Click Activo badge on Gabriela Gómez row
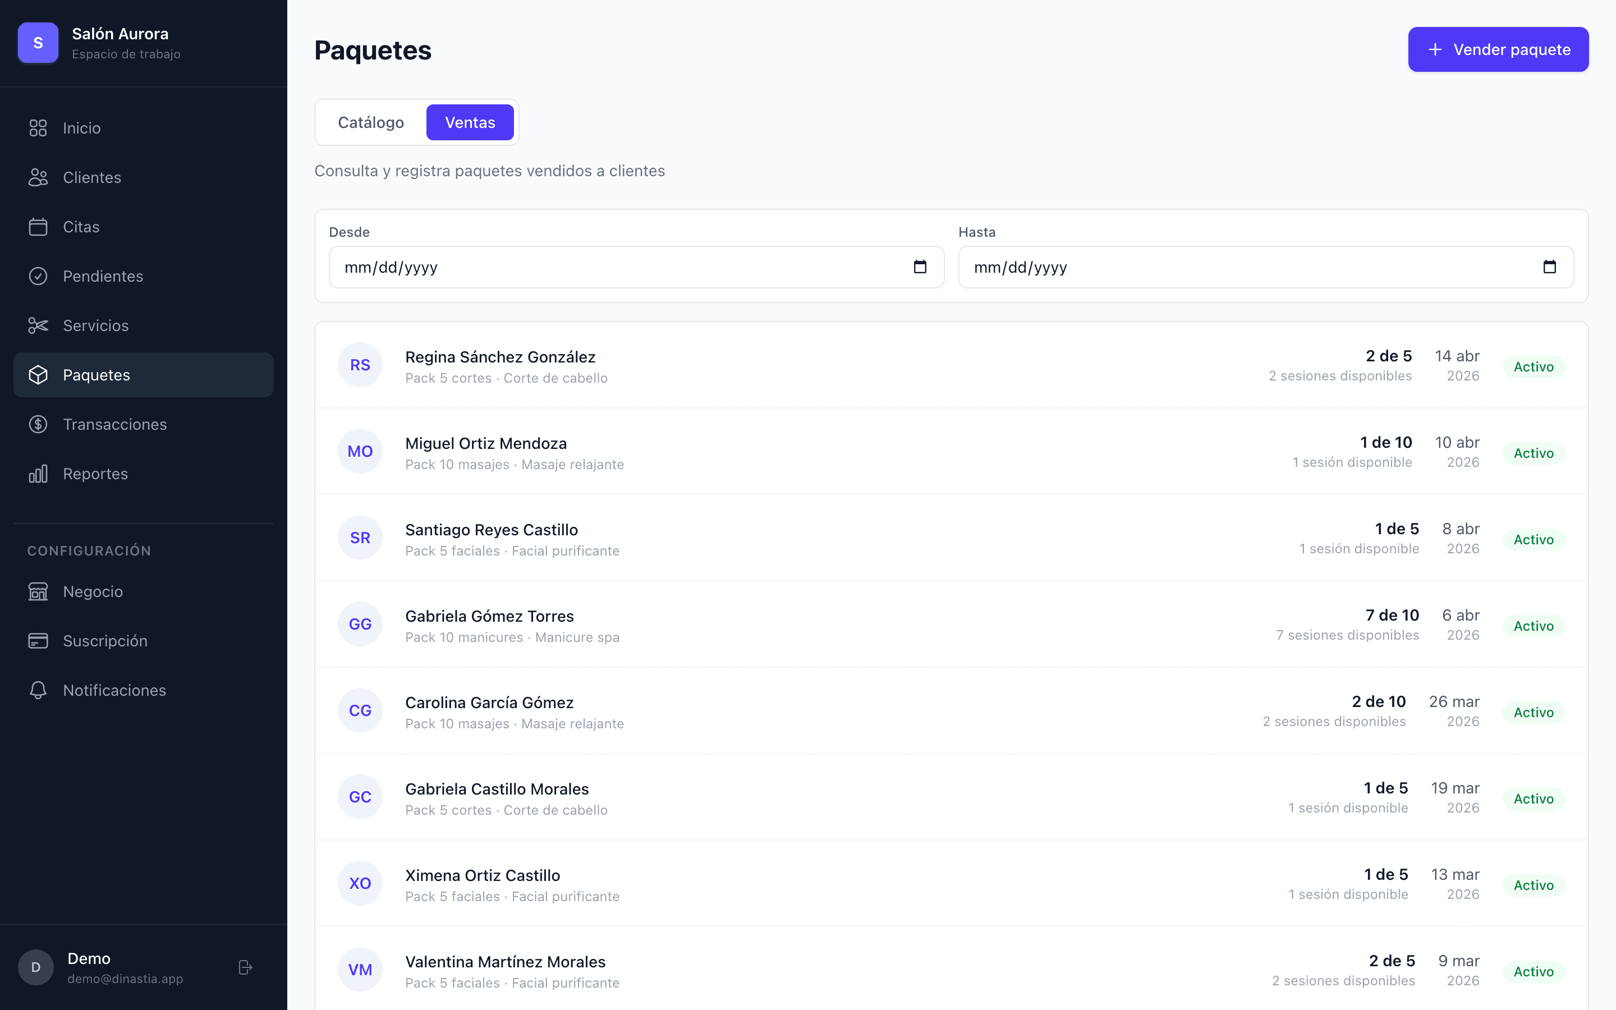 (x=1533, y=626)
